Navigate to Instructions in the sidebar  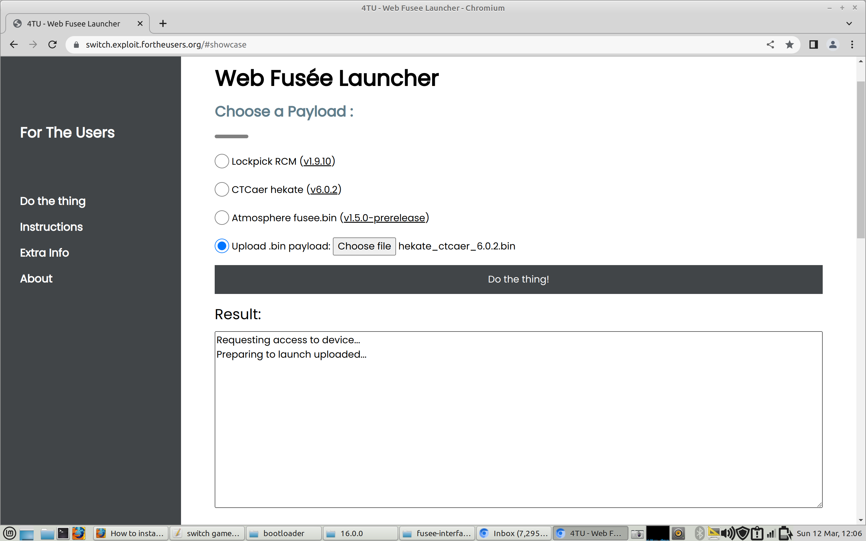tap(51, 227)
